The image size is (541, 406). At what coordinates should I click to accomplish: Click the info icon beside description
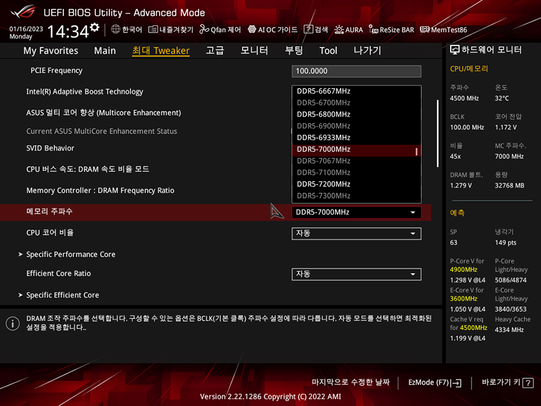coord(13,324)
